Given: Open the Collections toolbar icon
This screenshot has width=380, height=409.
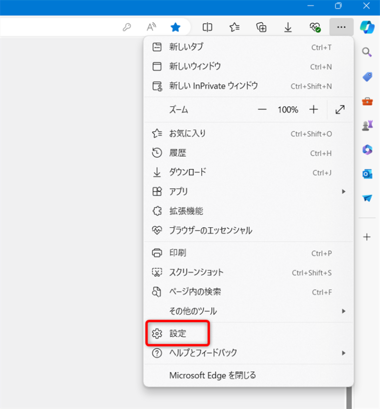Looking at the screenshot, I should click(x=261, y=27).
